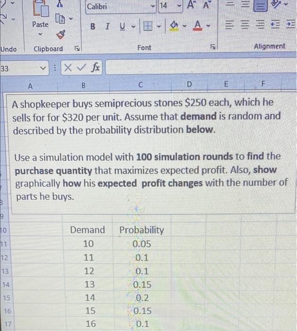297x331 pixels.
Task: Open the fill color palette arrow
Action: tap(185, 26)
